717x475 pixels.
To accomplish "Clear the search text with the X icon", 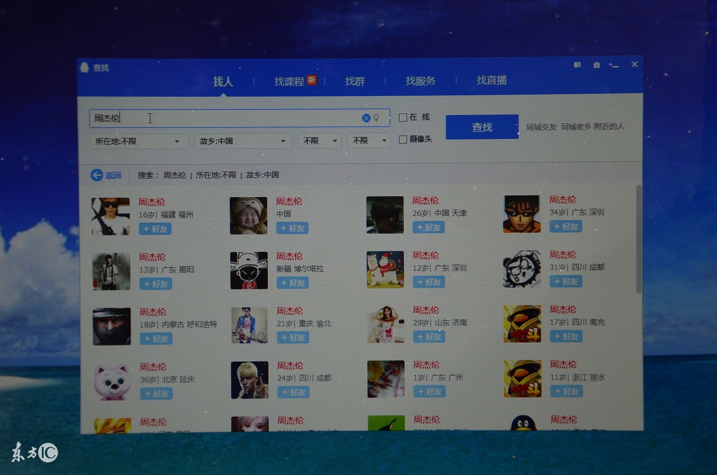I will (x=366, y=118).
